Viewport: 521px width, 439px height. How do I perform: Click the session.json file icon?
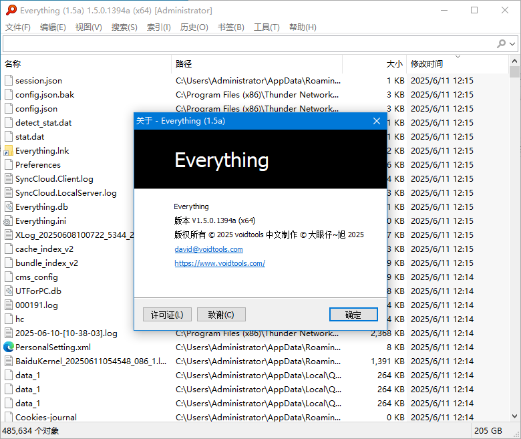(9, 81)
